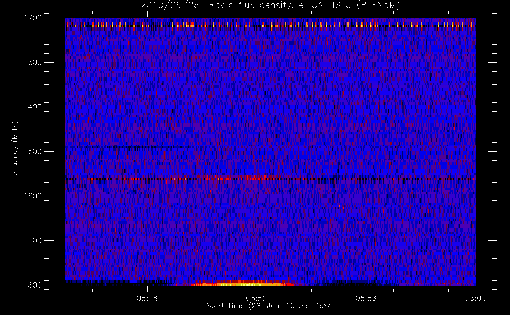
Task: Click the 'Frequency (MHZ)' axis title
Action: coord(15,152)
